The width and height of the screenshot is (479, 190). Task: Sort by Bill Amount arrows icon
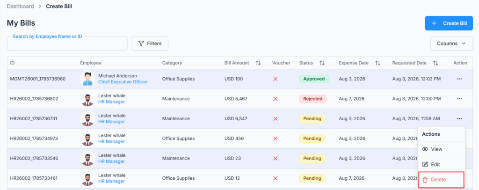[x=258, y=63]
